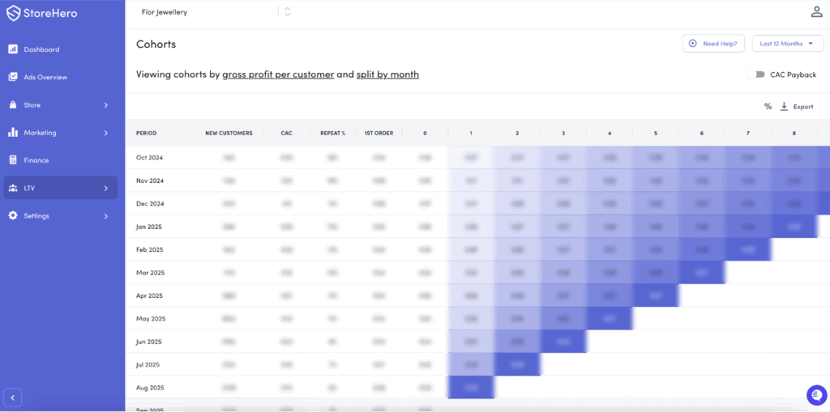Open the Dashboard icon in sidebar

coord(13,49)
